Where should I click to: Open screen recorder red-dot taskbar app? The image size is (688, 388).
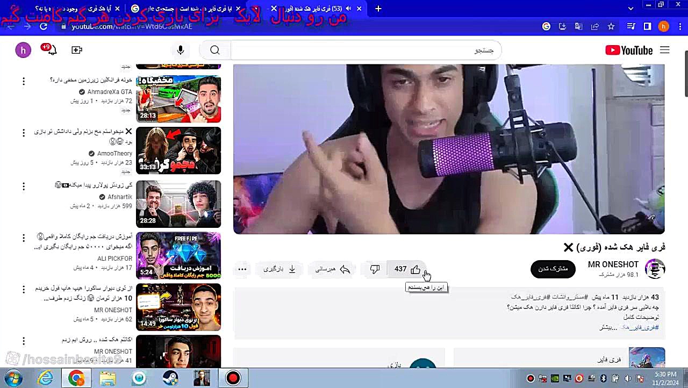[233, 378]
